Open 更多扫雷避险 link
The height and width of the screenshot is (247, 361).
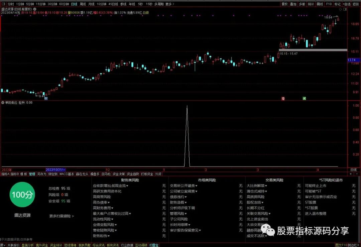[62, 216]
